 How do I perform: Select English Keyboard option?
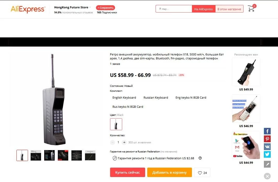(124, 98)
